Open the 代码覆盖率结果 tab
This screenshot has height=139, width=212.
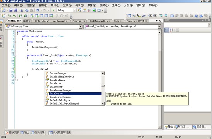tap(60, 132)
